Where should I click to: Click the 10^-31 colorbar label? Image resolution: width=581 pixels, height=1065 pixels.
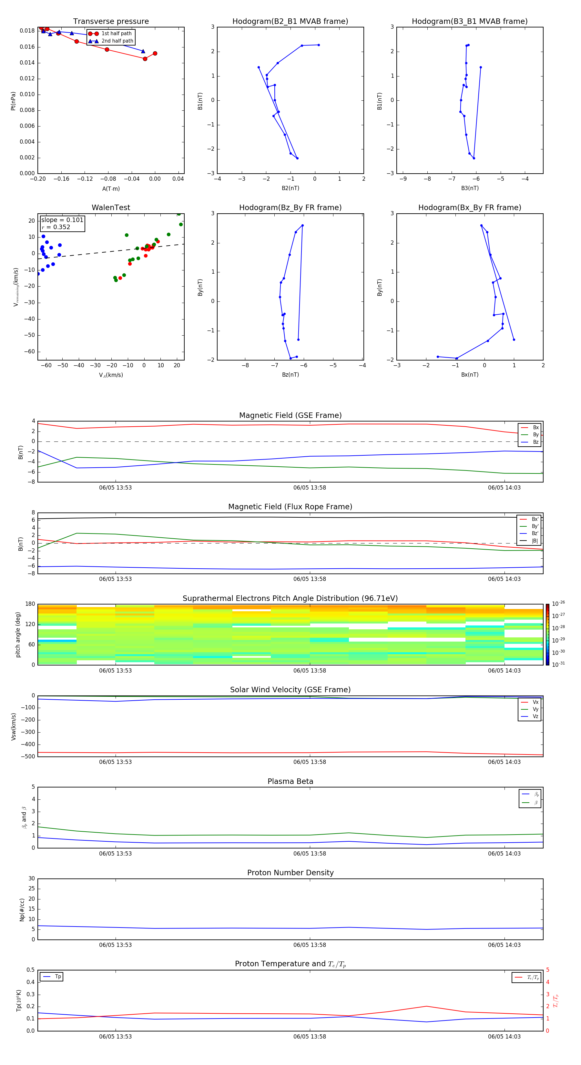[558, 664]
